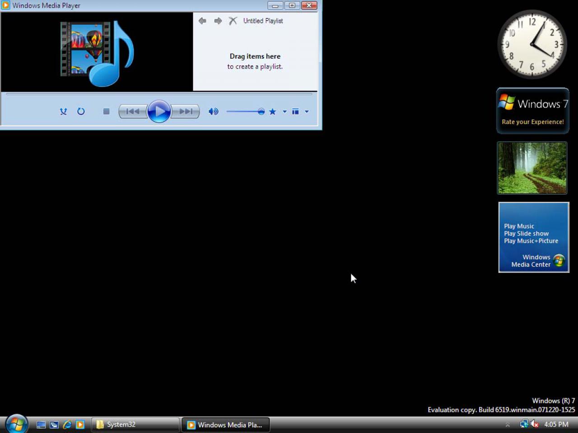Maximize the Windows Media Player window
578x433 pixels.
tap(292, 5)
